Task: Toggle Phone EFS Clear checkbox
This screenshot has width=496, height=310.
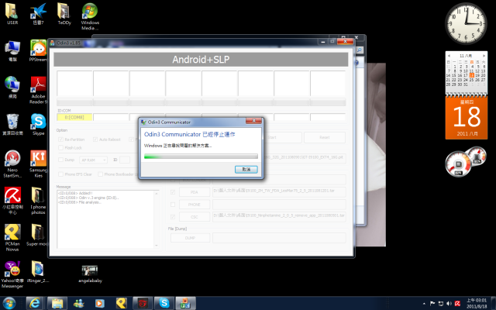Action: pyautogui.click(x=60, y=174)
